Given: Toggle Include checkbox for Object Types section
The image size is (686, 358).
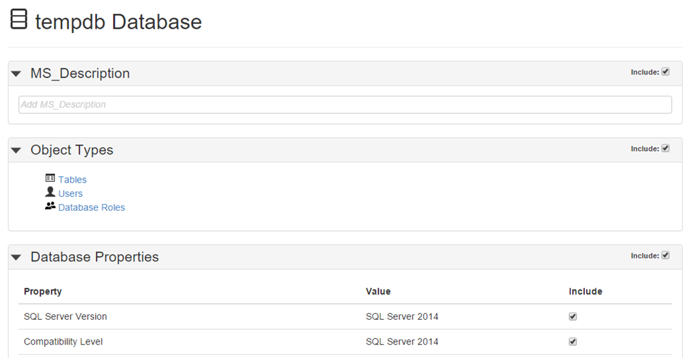Looking at the screenshot, I should pyautogui.click(x=665, y=149).
